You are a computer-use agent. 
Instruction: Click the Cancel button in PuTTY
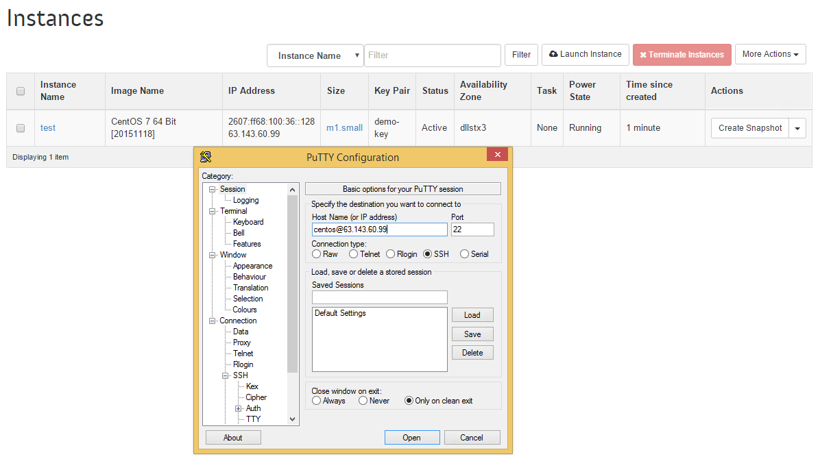coord(472,438)
